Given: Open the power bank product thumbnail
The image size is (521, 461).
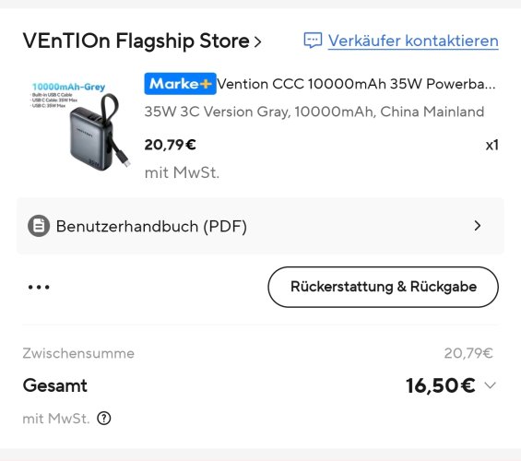Looking at the screenshot, I should 77,125.
